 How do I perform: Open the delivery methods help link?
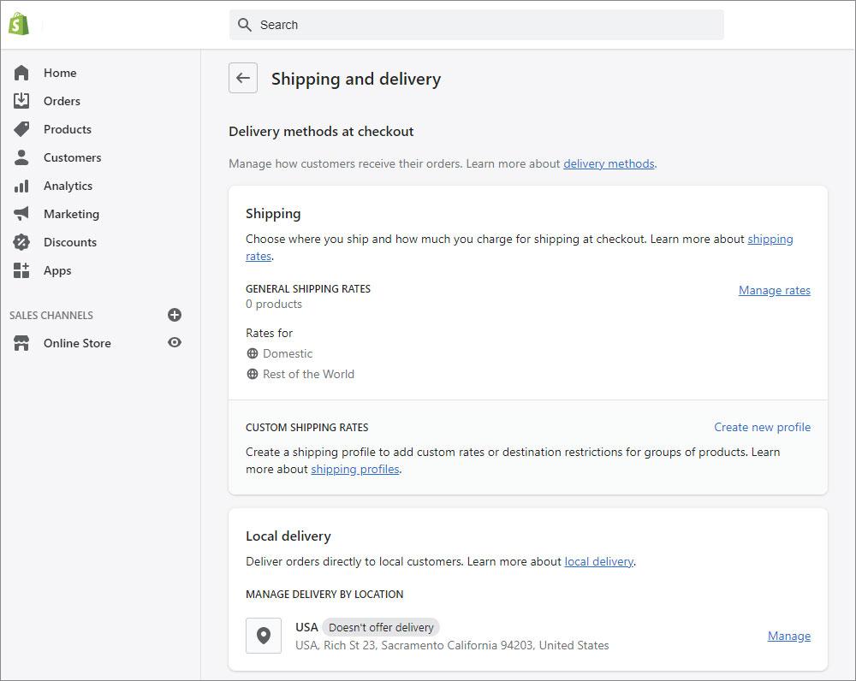609,163
